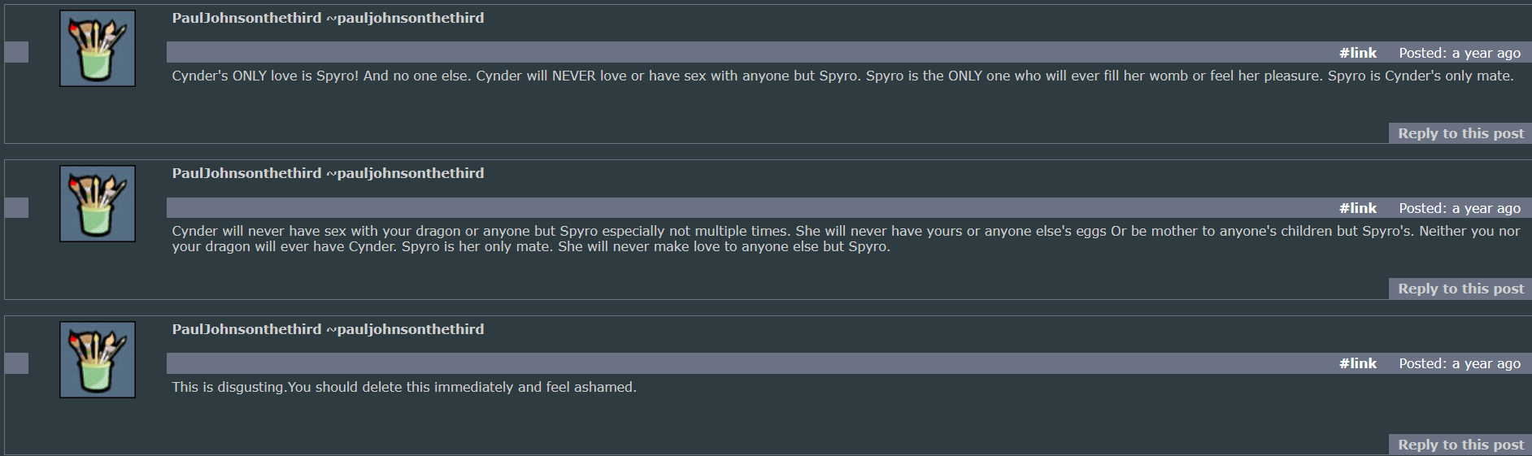Open avatar beside the "Cynder will never have" post
Screen dimensions: 1532x456
98,204
